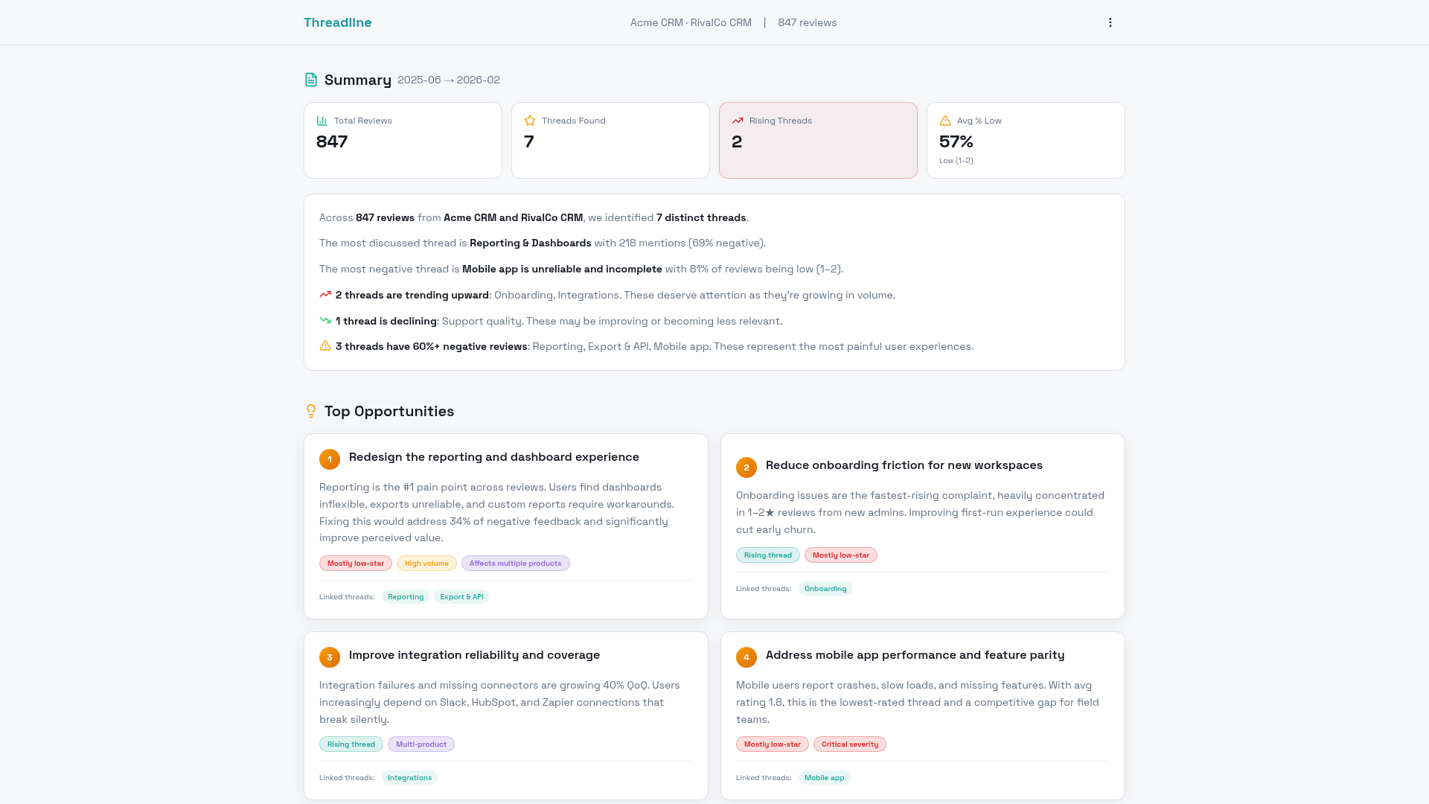Click '3 threads have 60%+ negative reviews' text
The width and height of the screenshot is (1429, 804).
point(431,347)
